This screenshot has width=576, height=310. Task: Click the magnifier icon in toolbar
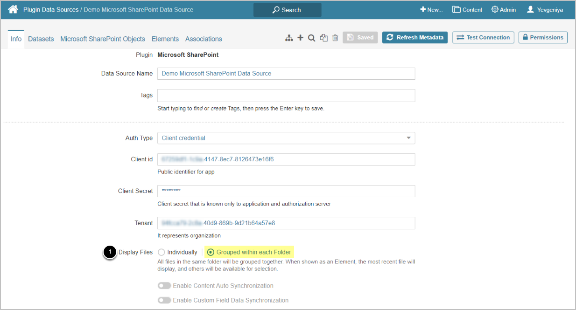pyautogui.click(x=311, y=38)
